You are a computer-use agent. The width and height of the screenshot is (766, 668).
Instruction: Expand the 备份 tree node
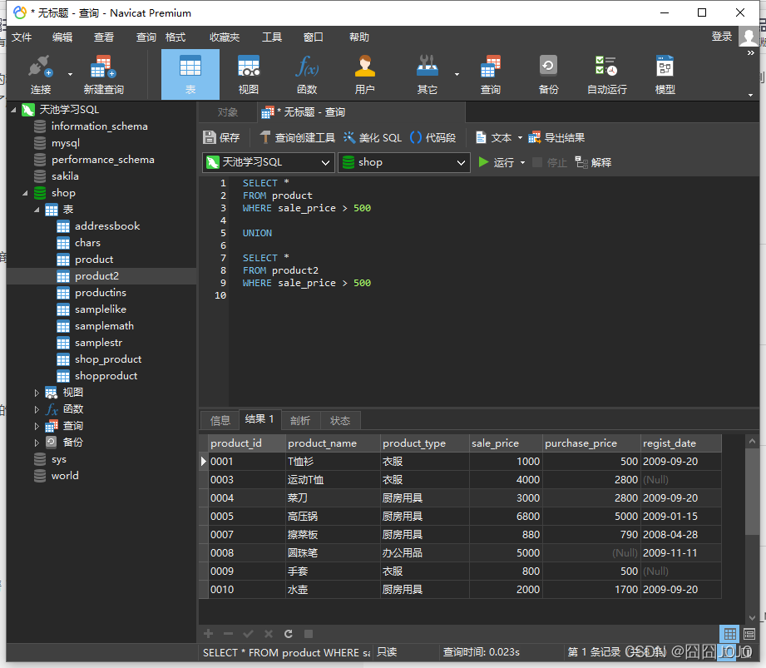(x=37, y=443)
